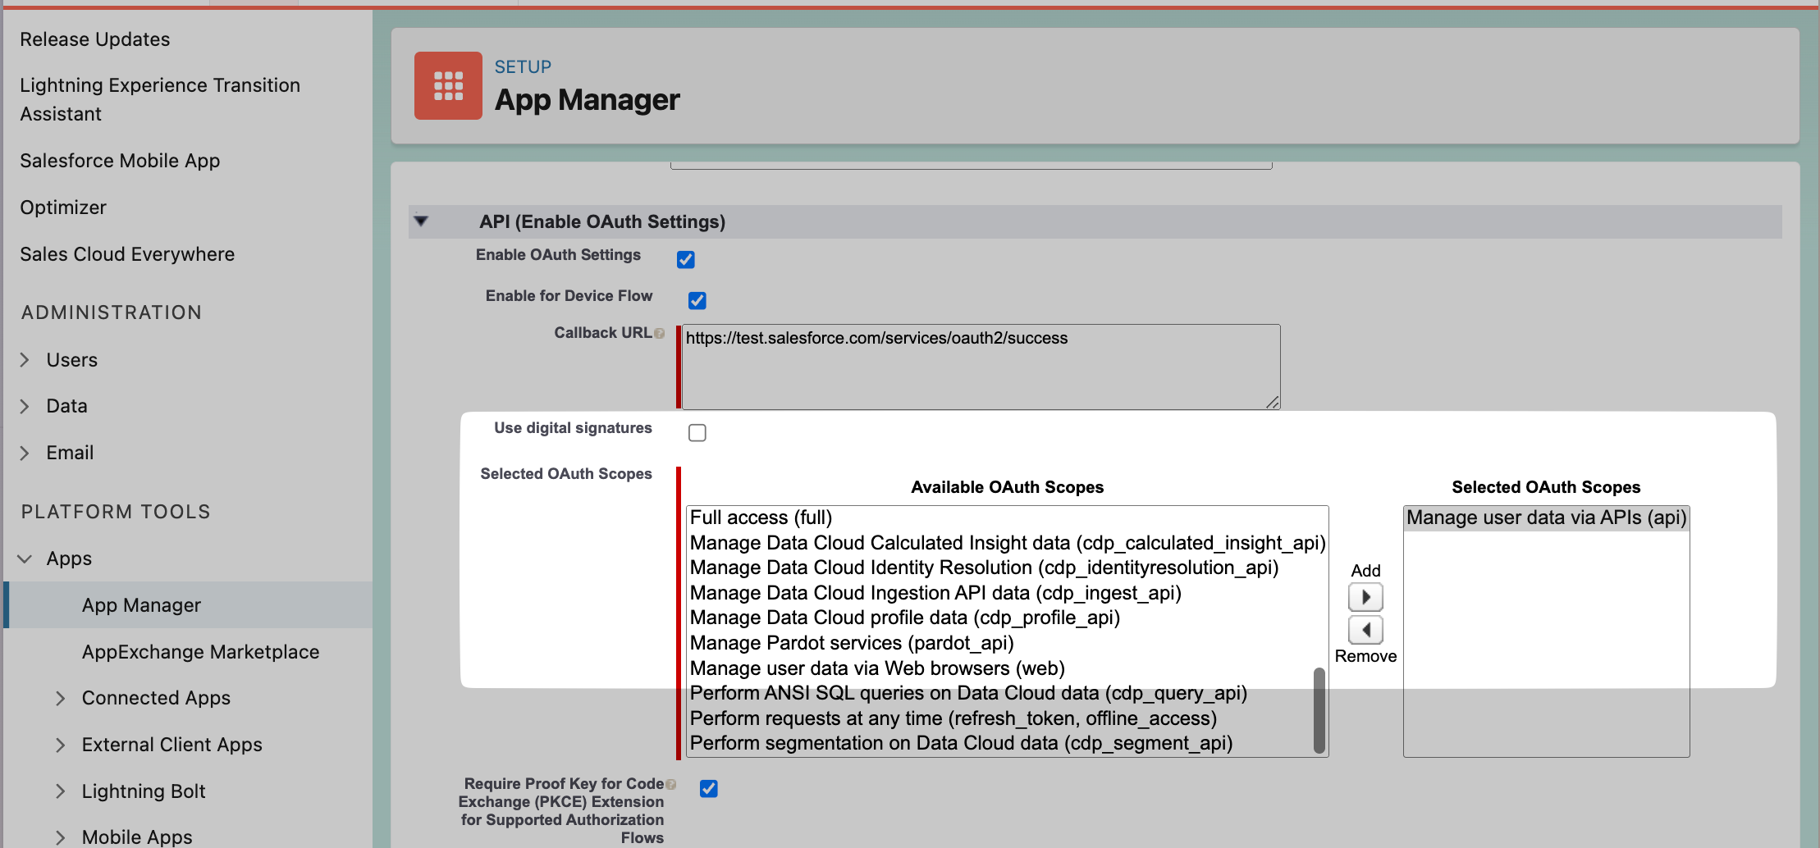Open Connected Apps item

(156, 698)
